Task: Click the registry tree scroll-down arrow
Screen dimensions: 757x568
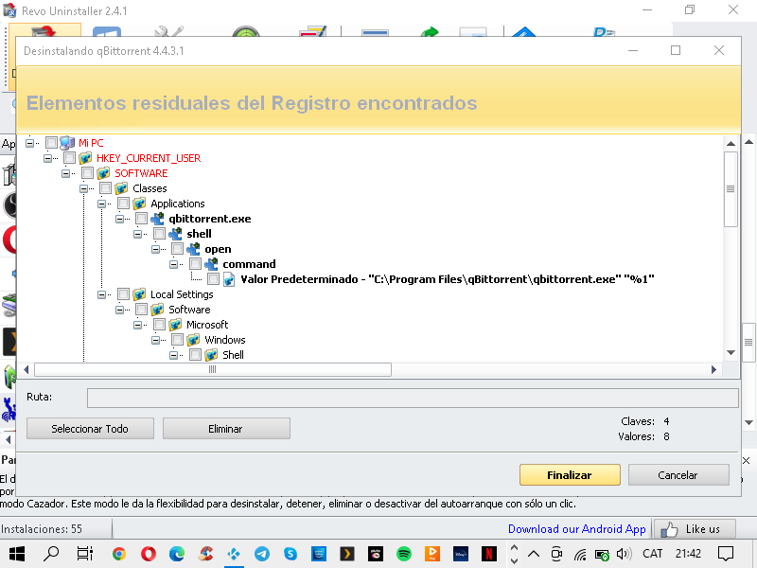Action: click(731, 352)
